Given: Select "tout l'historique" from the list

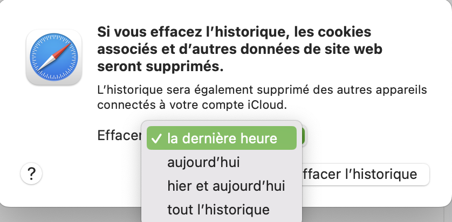Looking at the screenshot, I should (x=218, y=209).
